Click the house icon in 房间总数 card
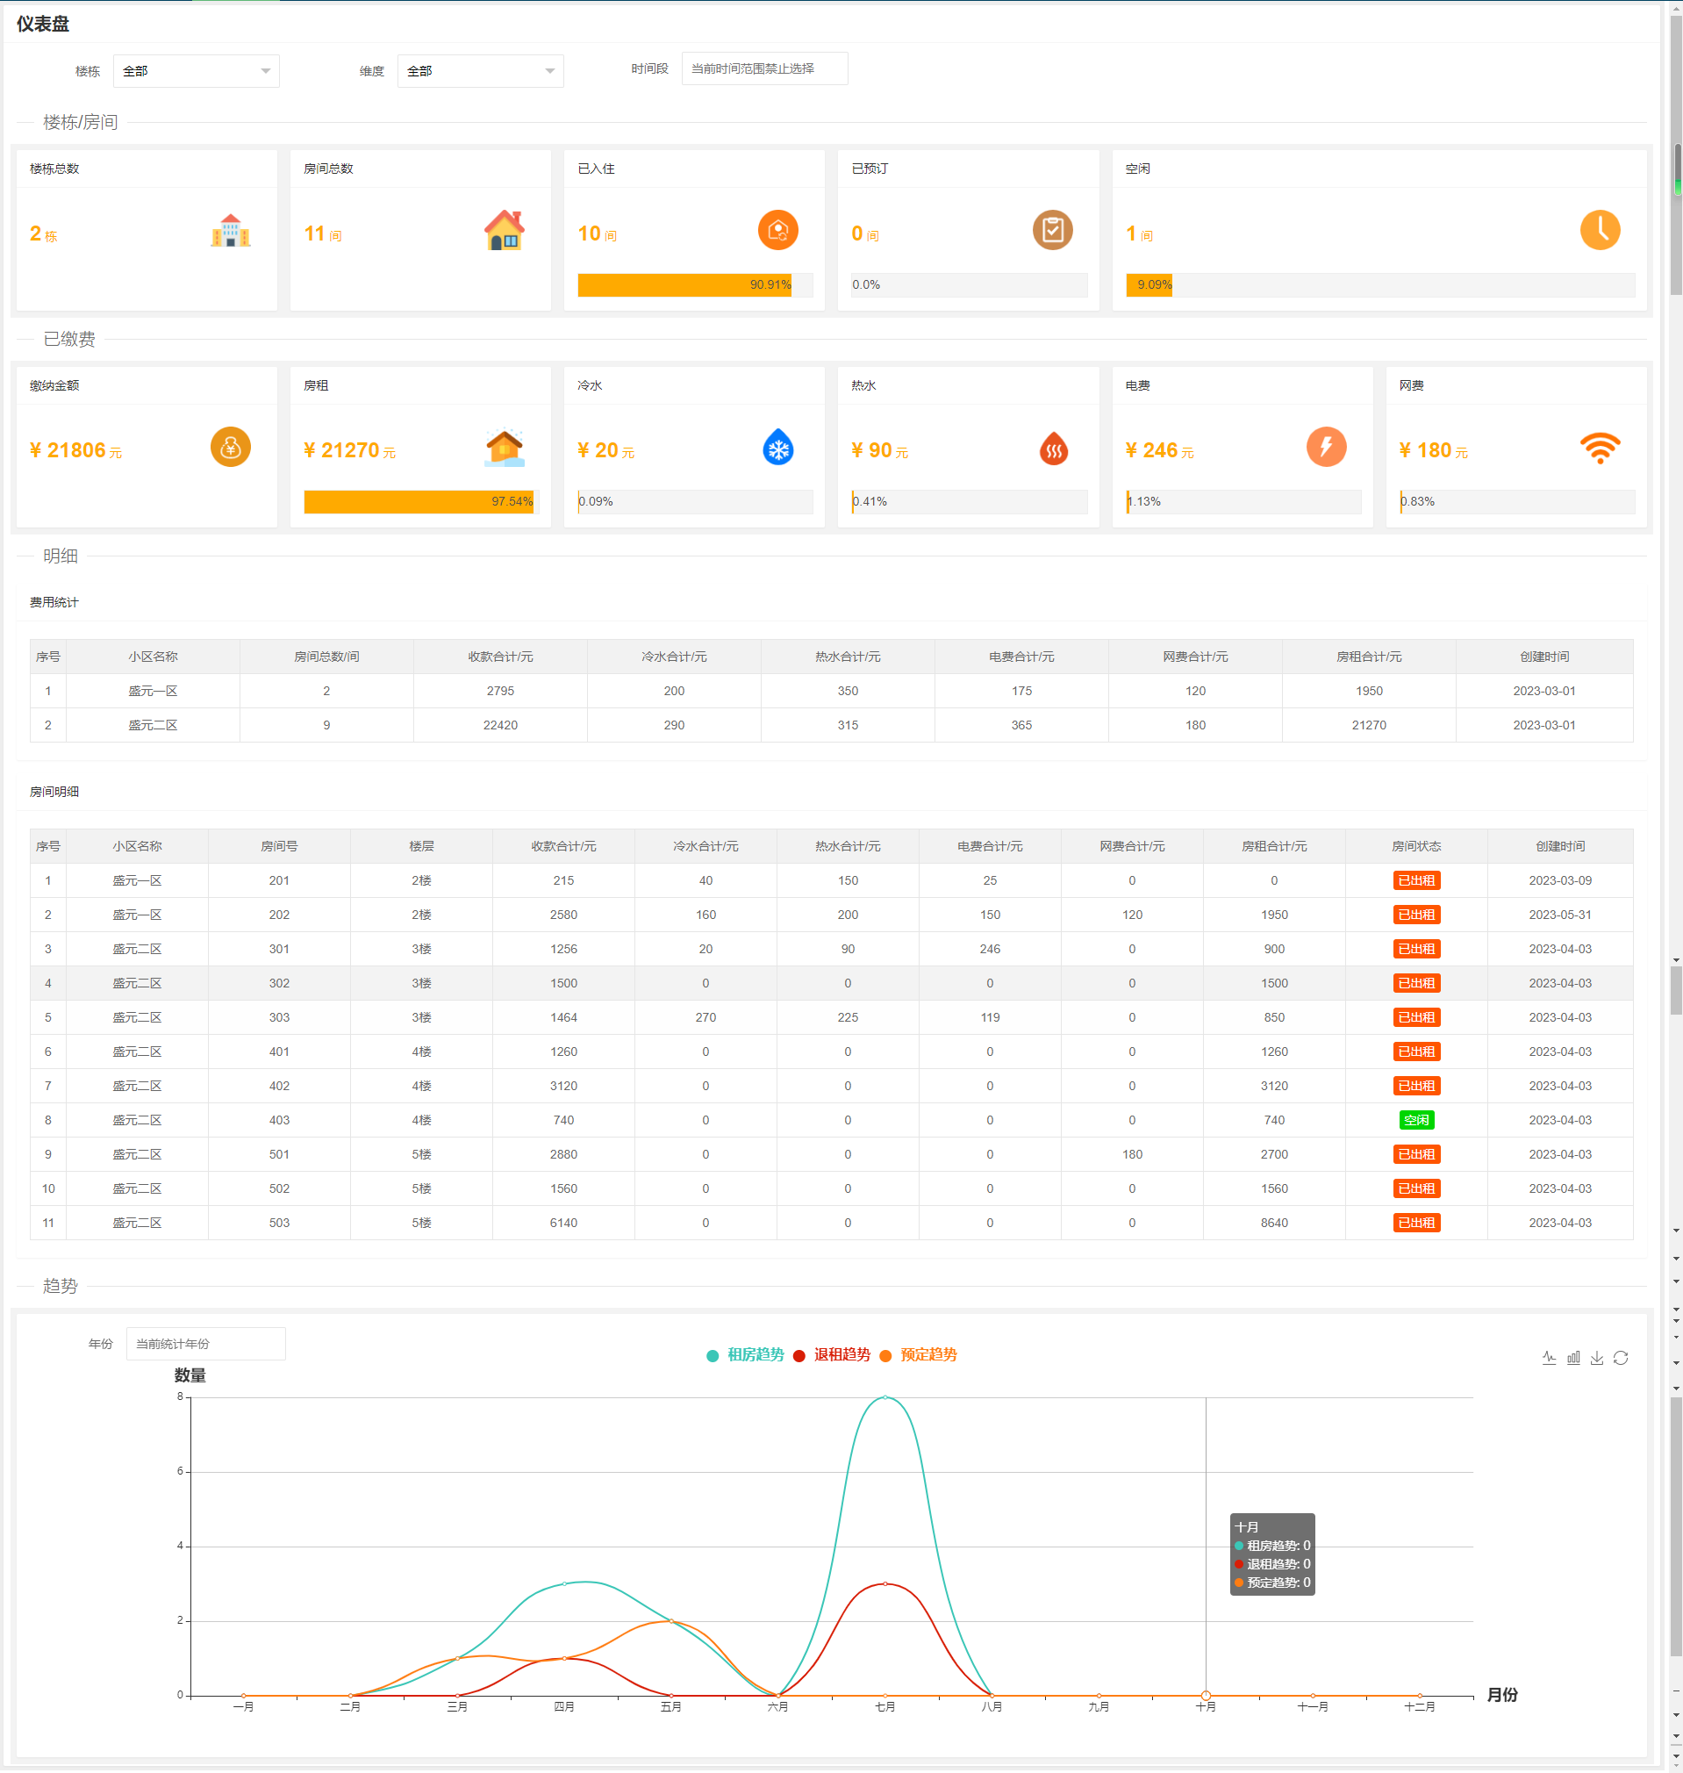 [x=505, y=230]
